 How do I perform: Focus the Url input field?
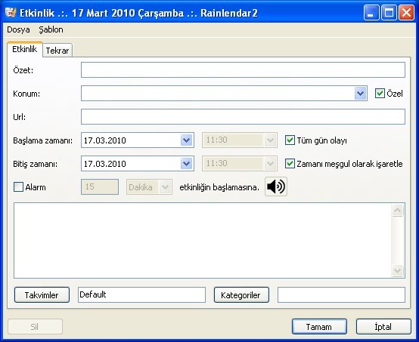click(x=243, y=116)
